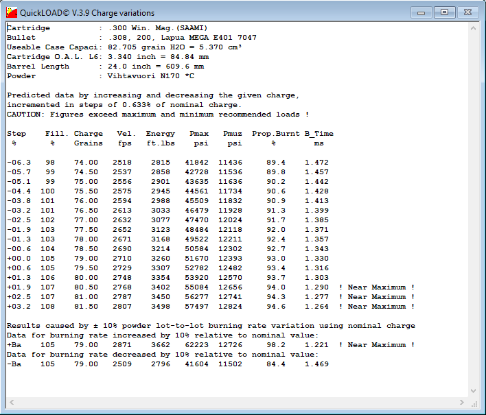The image size is (486, 415).
Task: Click the Pmax value 45509
Action: pos(196,201)
